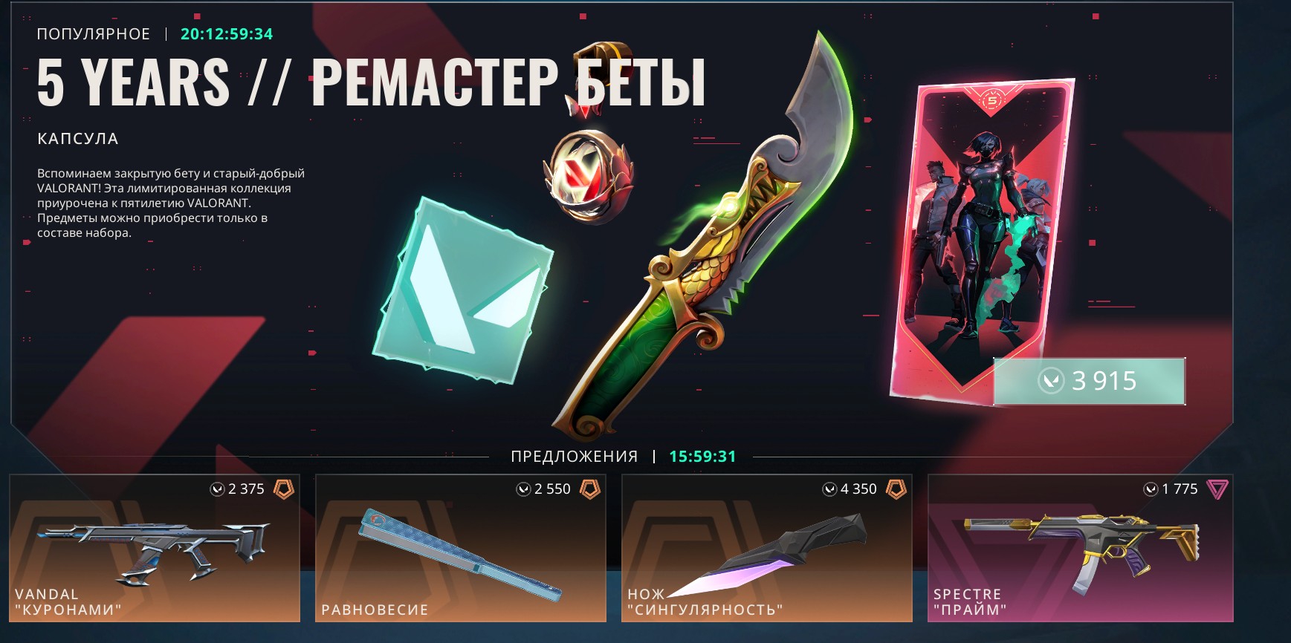The height and width of the screenshot is (643, 1291).
Task: Click the orange tier icon beside 4 350
Action: point(896,489)
